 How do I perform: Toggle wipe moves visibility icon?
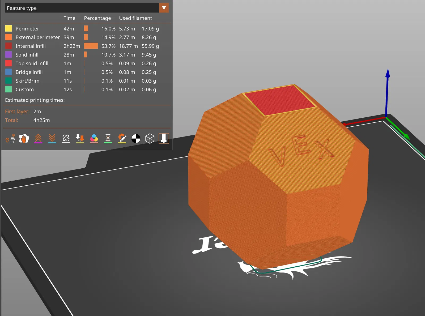[x=24, y=139]
